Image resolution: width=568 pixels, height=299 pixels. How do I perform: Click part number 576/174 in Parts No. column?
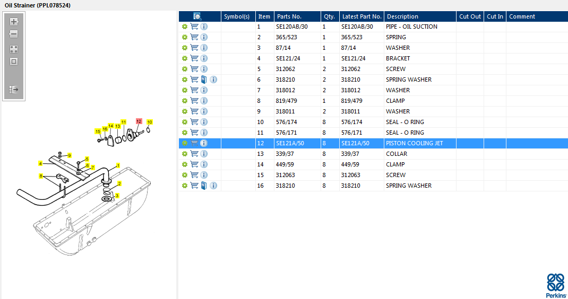click(x=286, y=122)
